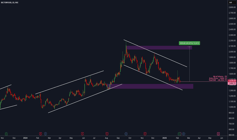Click the Aug label on time axis
Screen dimensions: 237x140
point(106,138)
